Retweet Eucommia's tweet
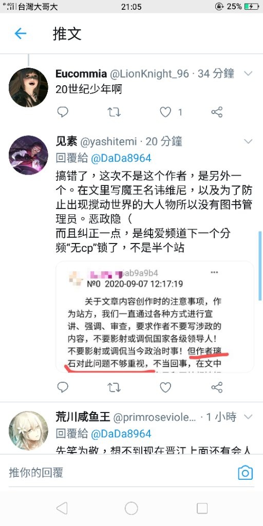The image size is (263, 526). pos(114,112)
